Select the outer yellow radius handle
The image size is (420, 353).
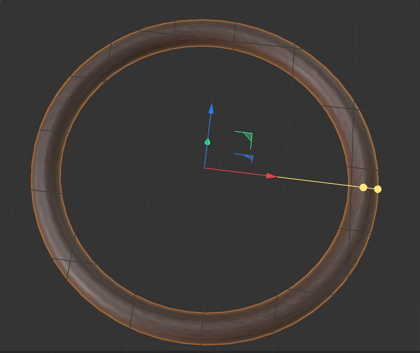pyautogui.click(x=377, y=189)
